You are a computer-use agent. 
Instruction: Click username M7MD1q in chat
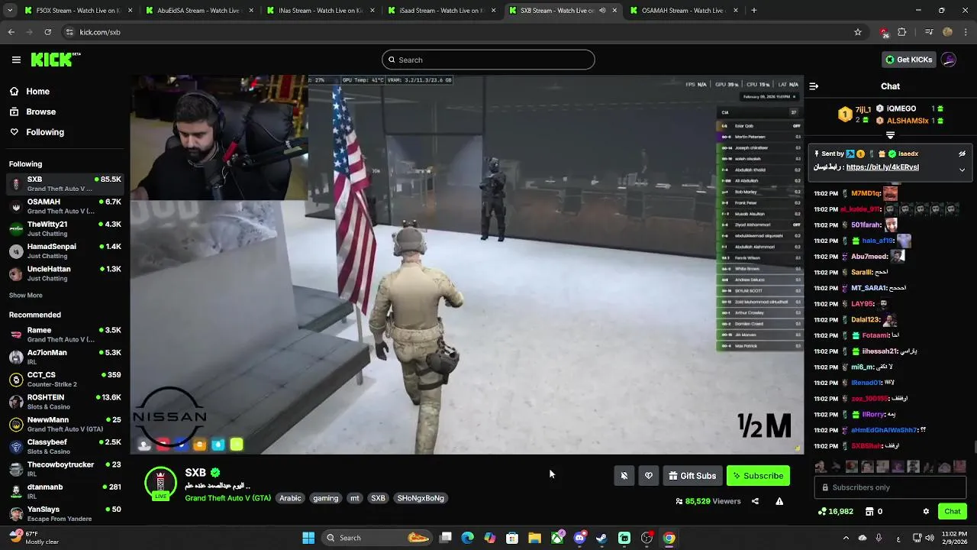tap(866, 193)
